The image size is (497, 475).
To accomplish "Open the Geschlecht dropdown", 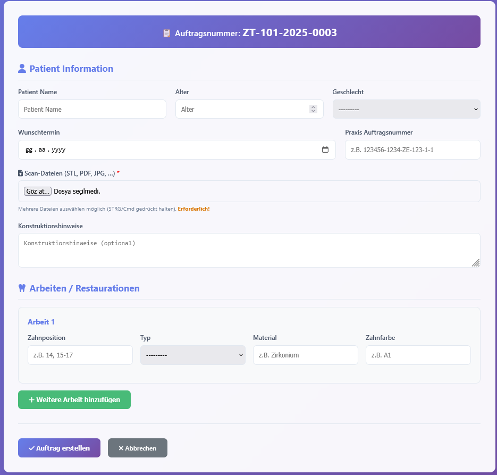I will 406,109.
